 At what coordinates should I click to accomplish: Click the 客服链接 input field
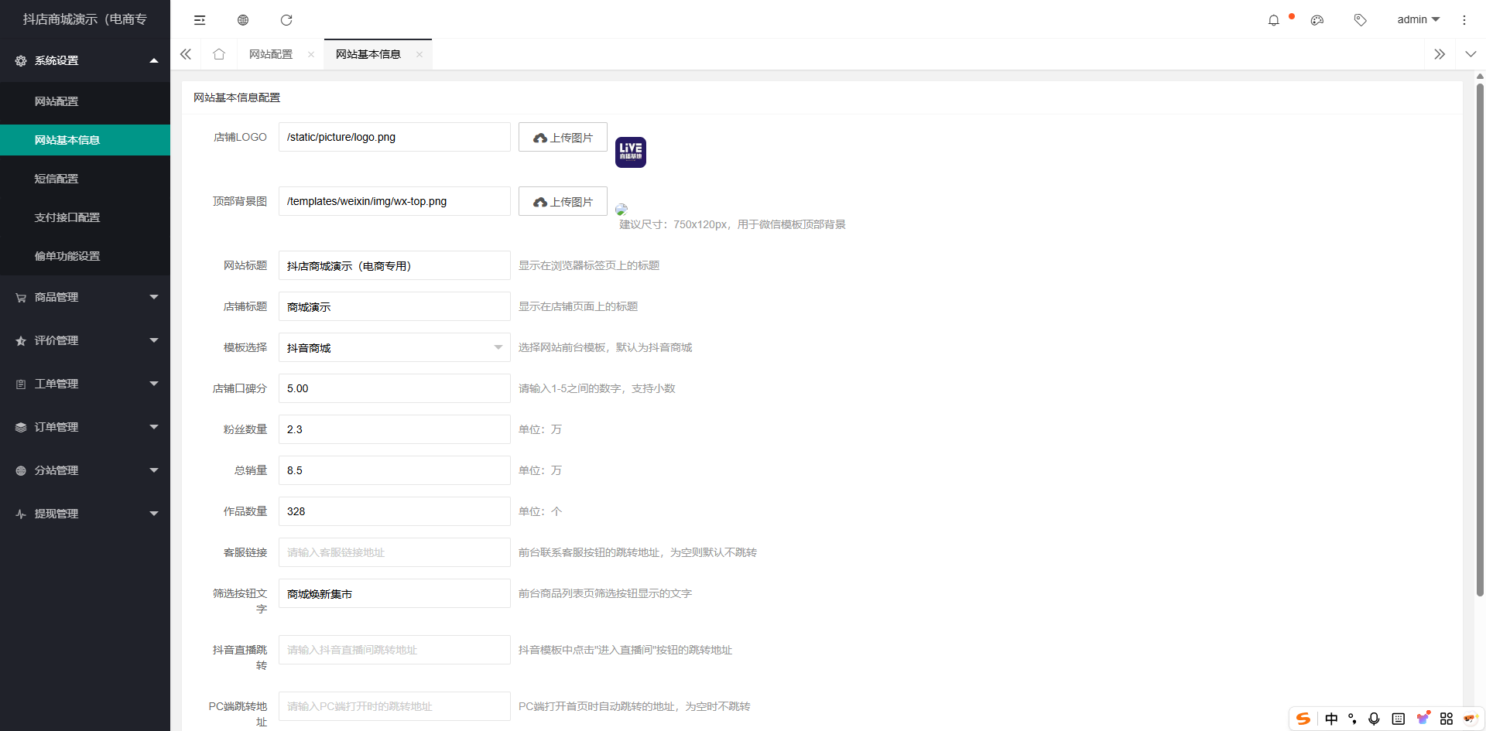394,552
